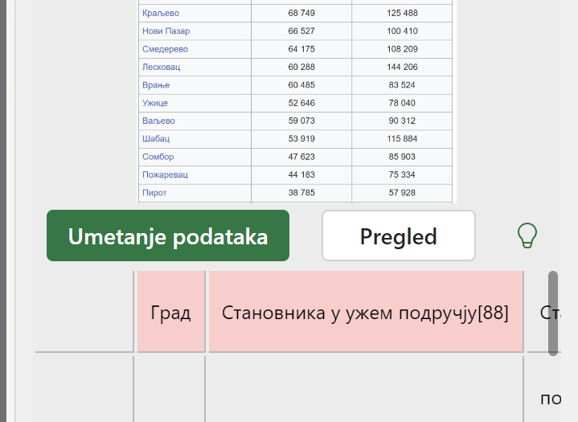Open the Краљево link
Viewport: 578px width, 422px height.
161,14
